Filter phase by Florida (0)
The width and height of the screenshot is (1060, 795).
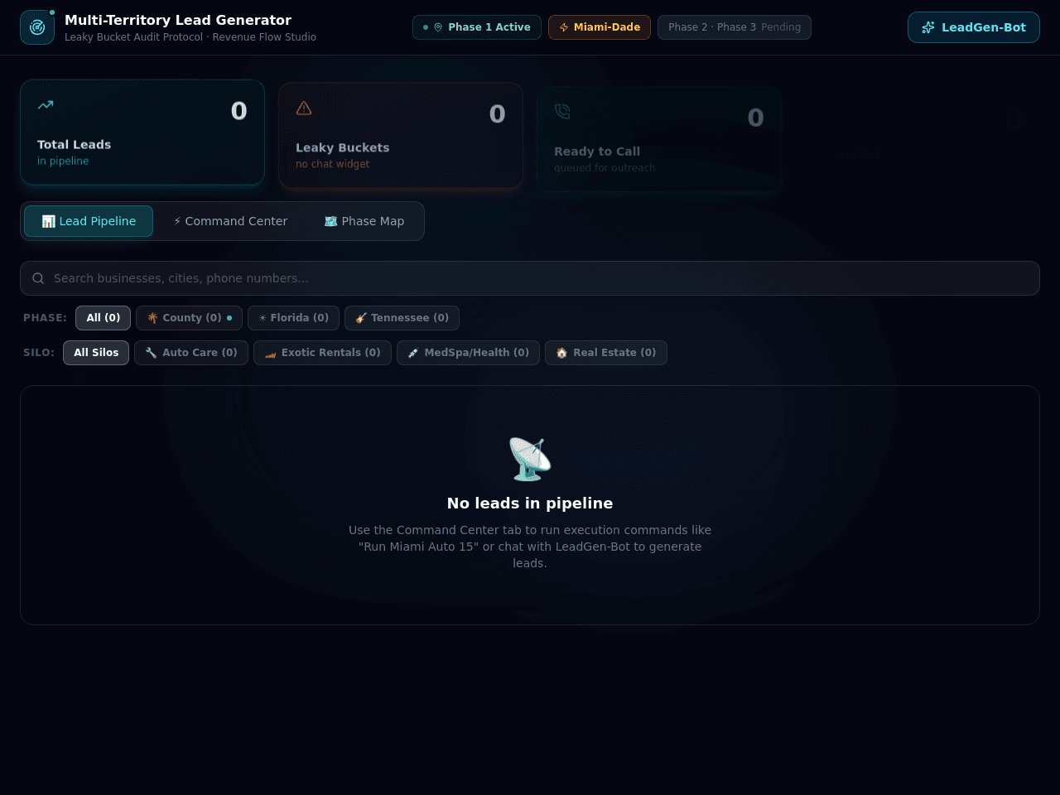pyautogui.click(x=293, y=318)
